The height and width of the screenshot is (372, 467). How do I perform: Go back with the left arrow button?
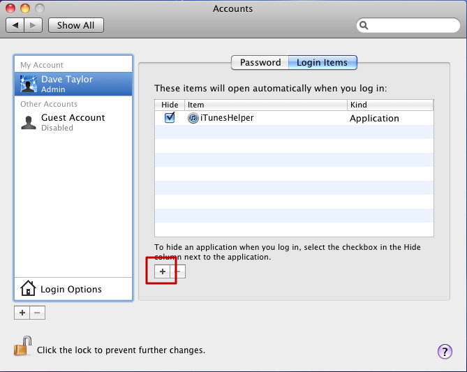click(15, 25)
